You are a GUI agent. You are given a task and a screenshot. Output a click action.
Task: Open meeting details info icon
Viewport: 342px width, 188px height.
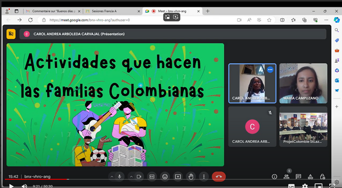click(274, 177)
